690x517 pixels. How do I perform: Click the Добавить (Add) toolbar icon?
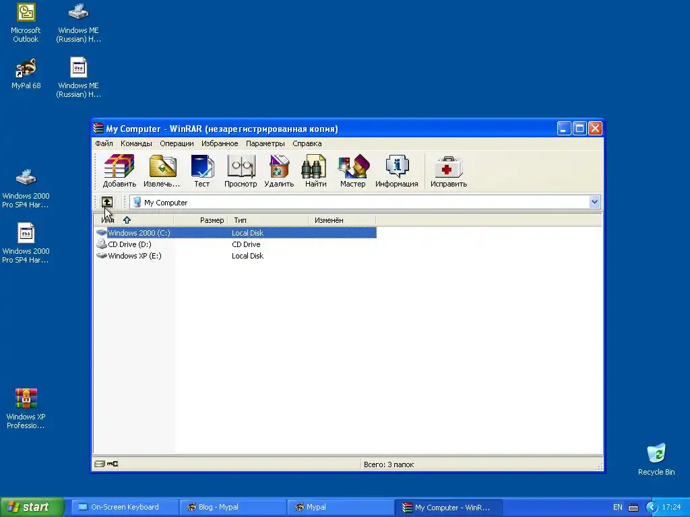point(119,171)
